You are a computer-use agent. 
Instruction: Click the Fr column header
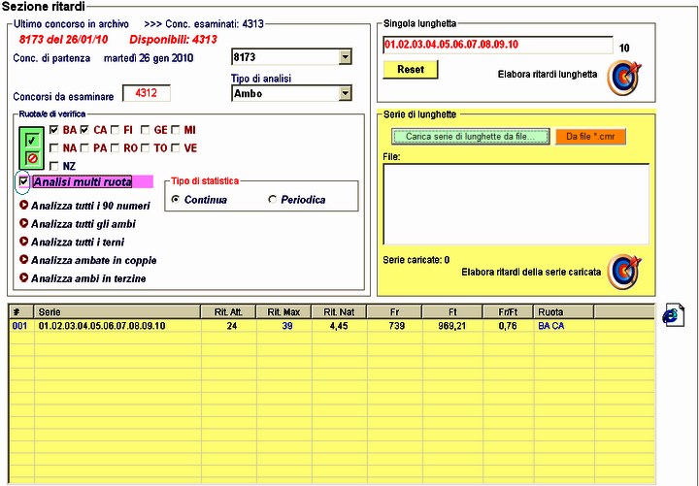394,311
